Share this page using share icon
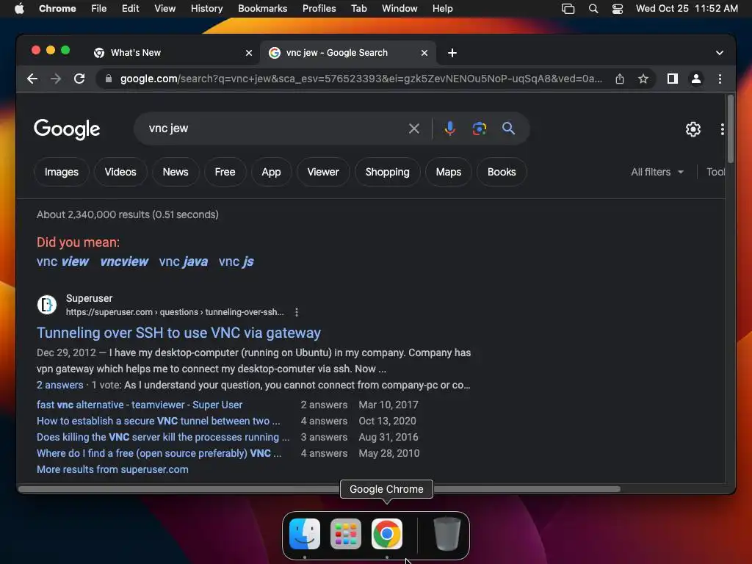 (x=620, y=79)
